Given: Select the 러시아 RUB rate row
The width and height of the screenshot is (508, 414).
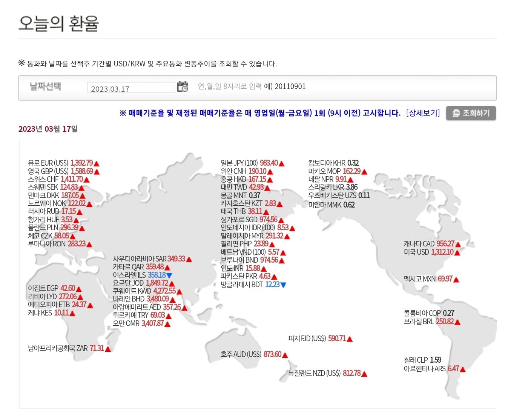Looking at the screenshot, I should coord(55,211).
